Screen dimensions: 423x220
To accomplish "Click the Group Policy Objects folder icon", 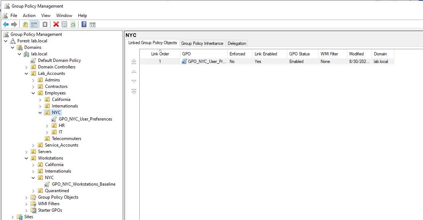I will click(33, 197).
